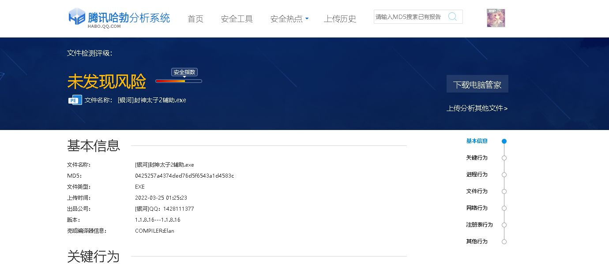Viewport: 609px width, 264px height.
Task: Click the Tencent Habo logo icon
Action: pos(77,17)
